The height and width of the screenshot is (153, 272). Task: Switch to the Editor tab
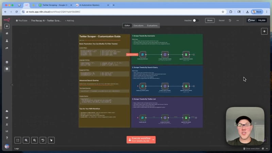click(x=127, y=25)
